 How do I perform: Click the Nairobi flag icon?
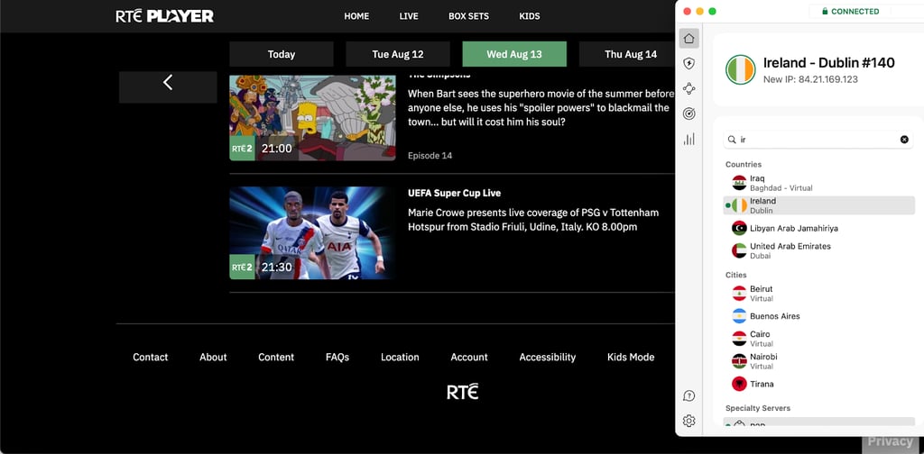[739, 361]
